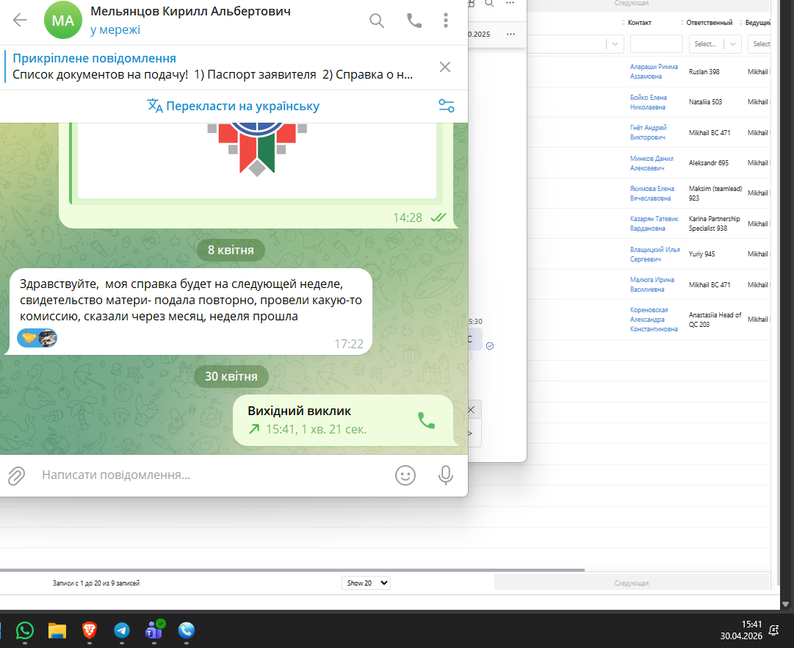The height and width of the screenshot is (648, 794).
Task: Click the X button in middle panel
Action: 471,410
